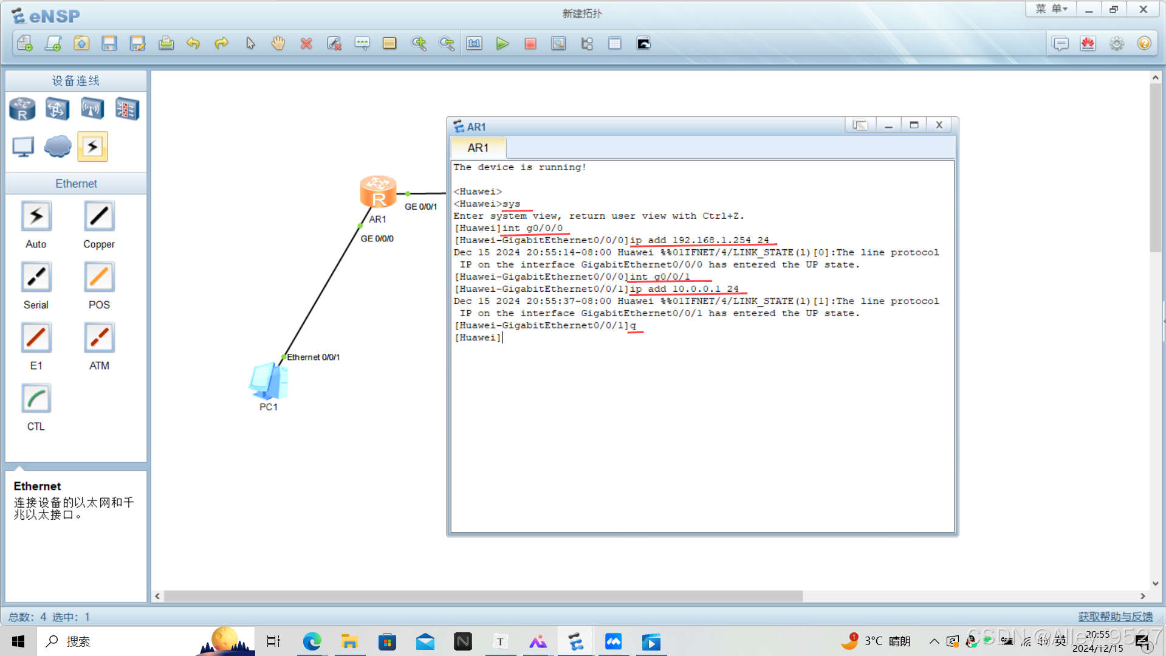Open Windows Start menu
Screen dimensions: 1166x656
(18, 641)
